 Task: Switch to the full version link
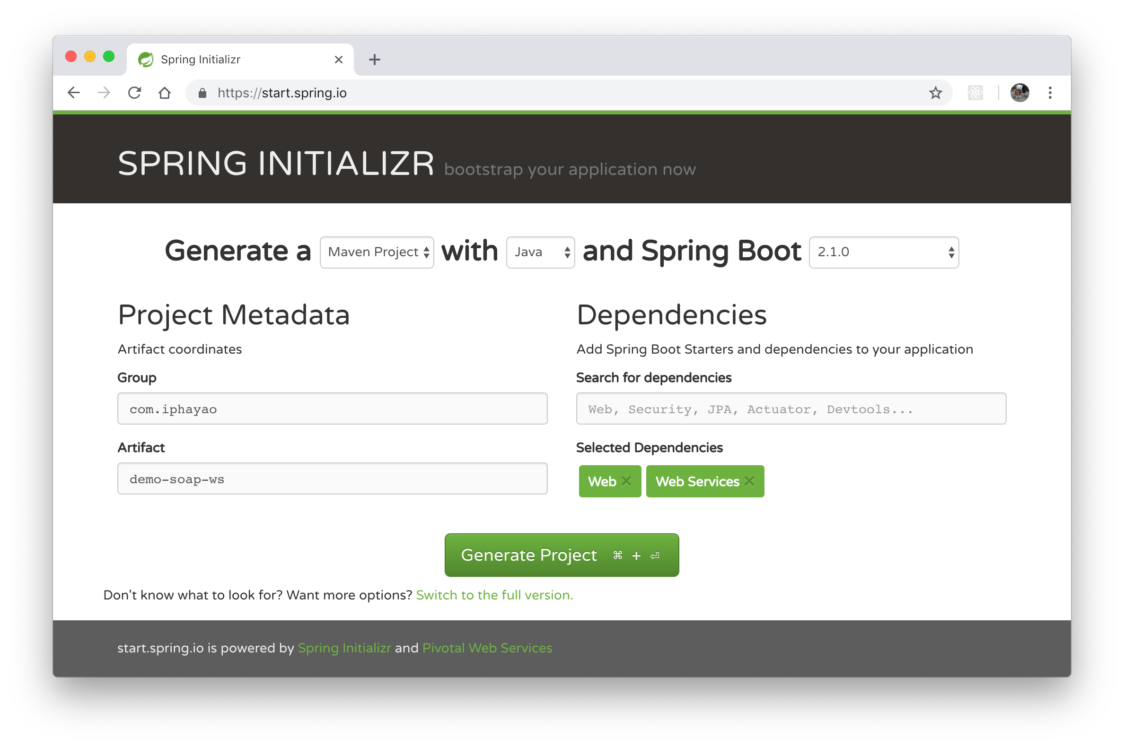click(x=494, y=595)
